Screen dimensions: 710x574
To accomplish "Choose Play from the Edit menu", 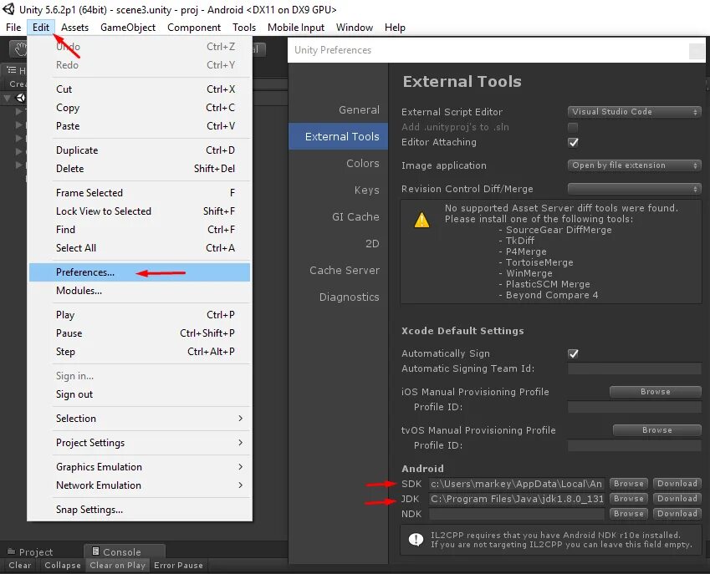I will pyautogui.click(x=140, y=315).
